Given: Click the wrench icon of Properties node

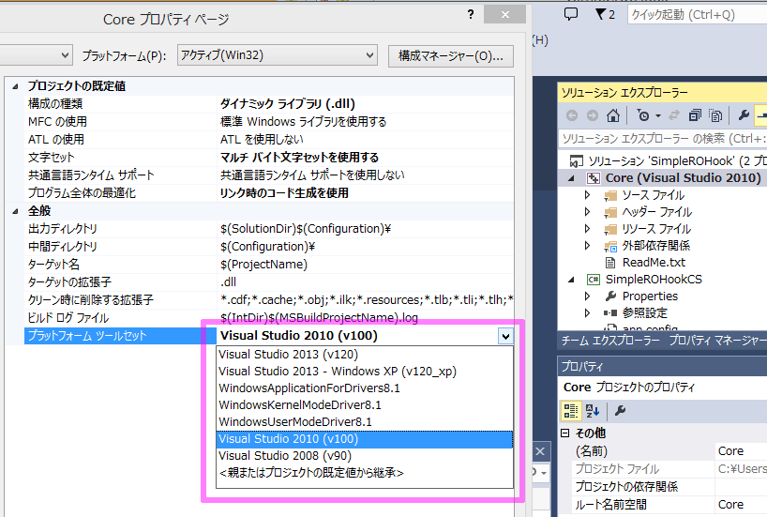Looking at the screenshot, I should 610,297.
